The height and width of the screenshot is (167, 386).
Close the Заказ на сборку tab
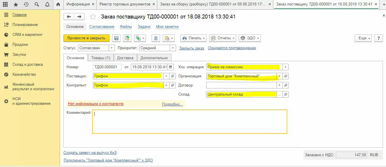pyautogui.click(x=270, y=4)
